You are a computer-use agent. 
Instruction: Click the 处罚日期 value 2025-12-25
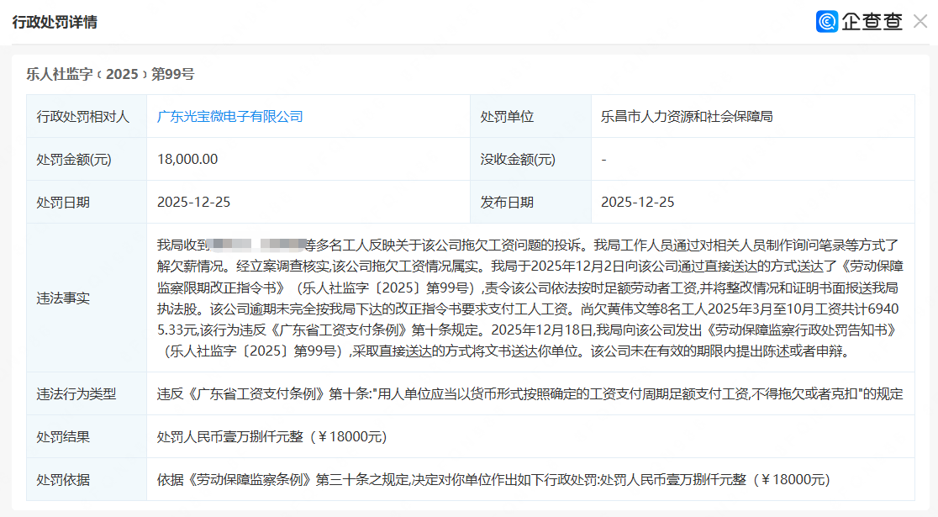(194, 203)
